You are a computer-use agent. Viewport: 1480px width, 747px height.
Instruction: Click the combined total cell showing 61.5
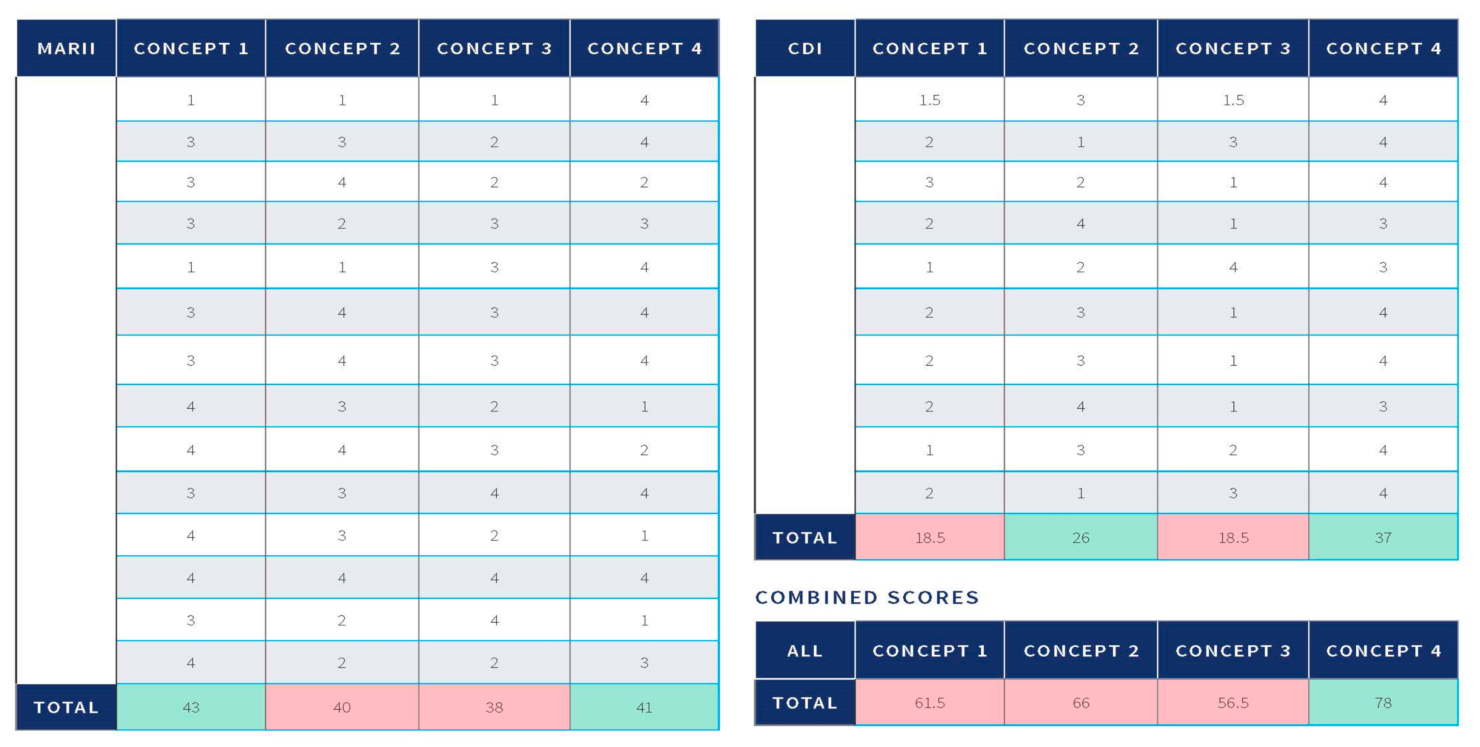[930, 702]
